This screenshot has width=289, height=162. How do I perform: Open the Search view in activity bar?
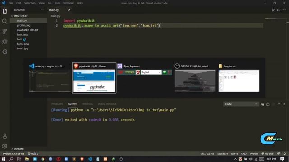[x=5, y=21]
